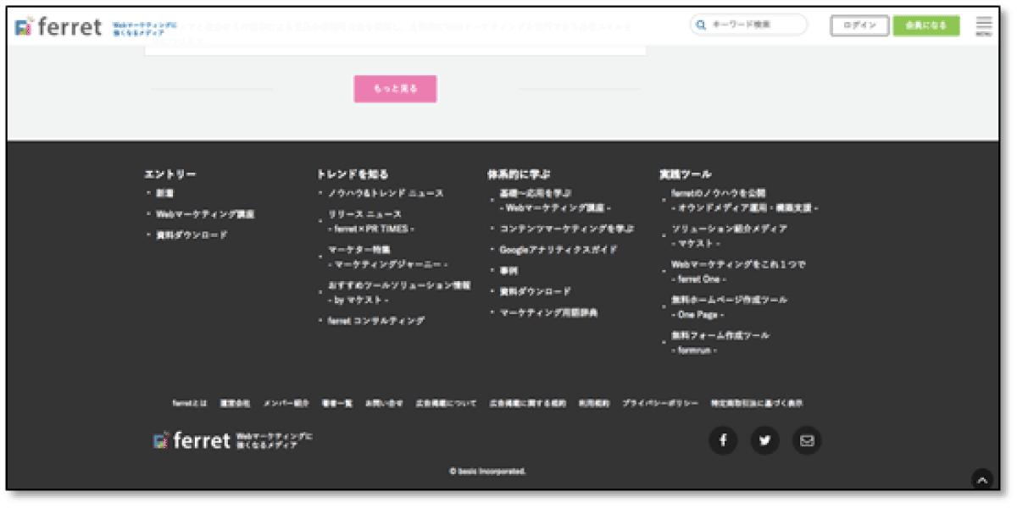This screenshot has height=508, width=1017.
Task: Click the green 会員になる button
Action: (926, 26)
